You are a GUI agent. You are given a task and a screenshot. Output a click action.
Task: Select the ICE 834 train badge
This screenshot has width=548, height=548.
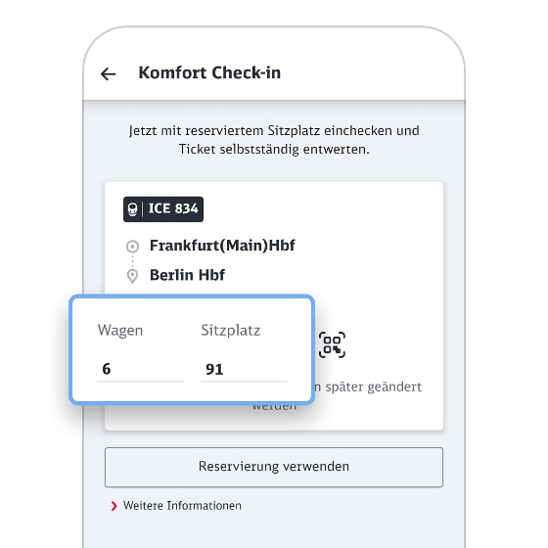pyautogui.click(x=163, y=209)
